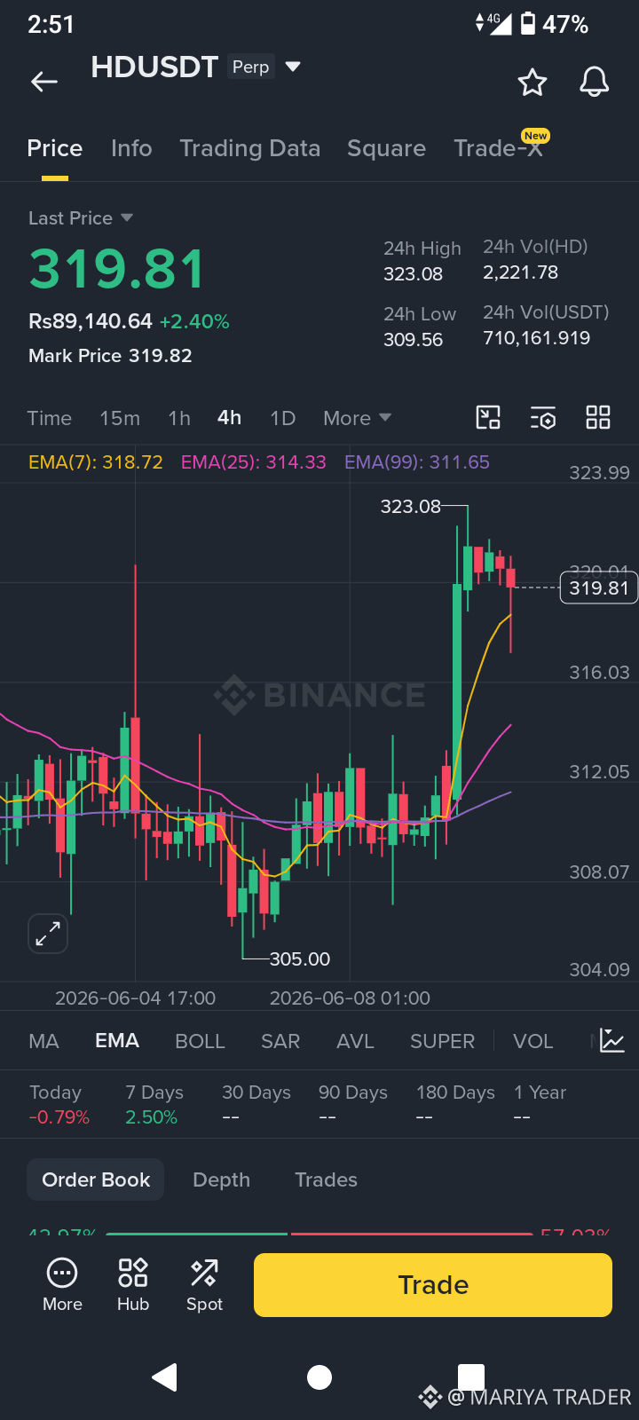Go back with the left arrow icon
639x1420 pixels.
[44, 83]
